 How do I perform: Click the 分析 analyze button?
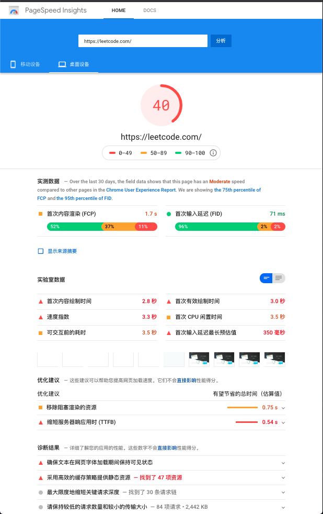pyautogui.click(x=221, y=41)
